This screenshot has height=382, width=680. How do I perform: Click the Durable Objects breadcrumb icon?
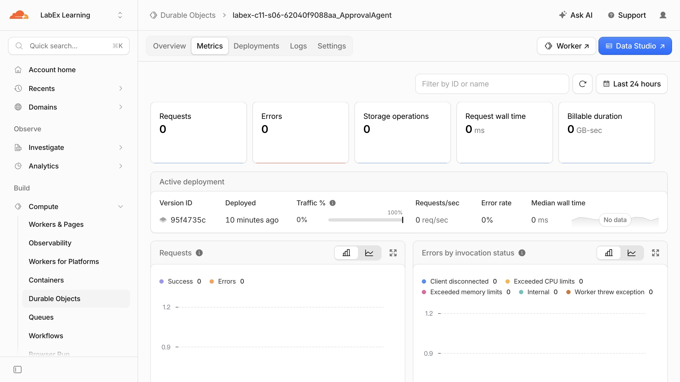[x=154, y=15]
